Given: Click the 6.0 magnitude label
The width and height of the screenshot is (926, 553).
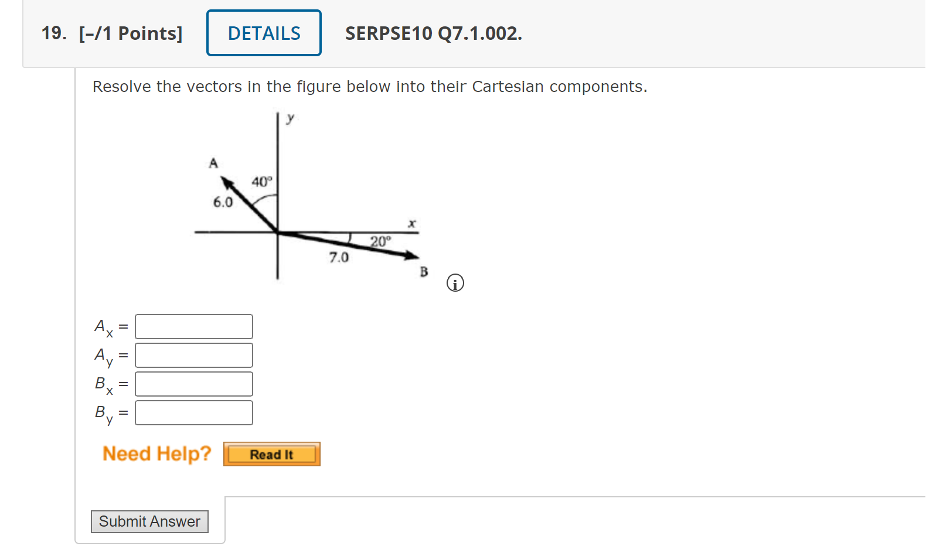Looking at the screenshot, I should (223, 202).
